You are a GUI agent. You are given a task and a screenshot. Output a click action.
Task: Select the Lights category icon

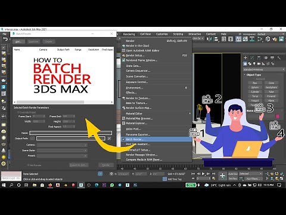pyautogui.click(x=254, y=64)
